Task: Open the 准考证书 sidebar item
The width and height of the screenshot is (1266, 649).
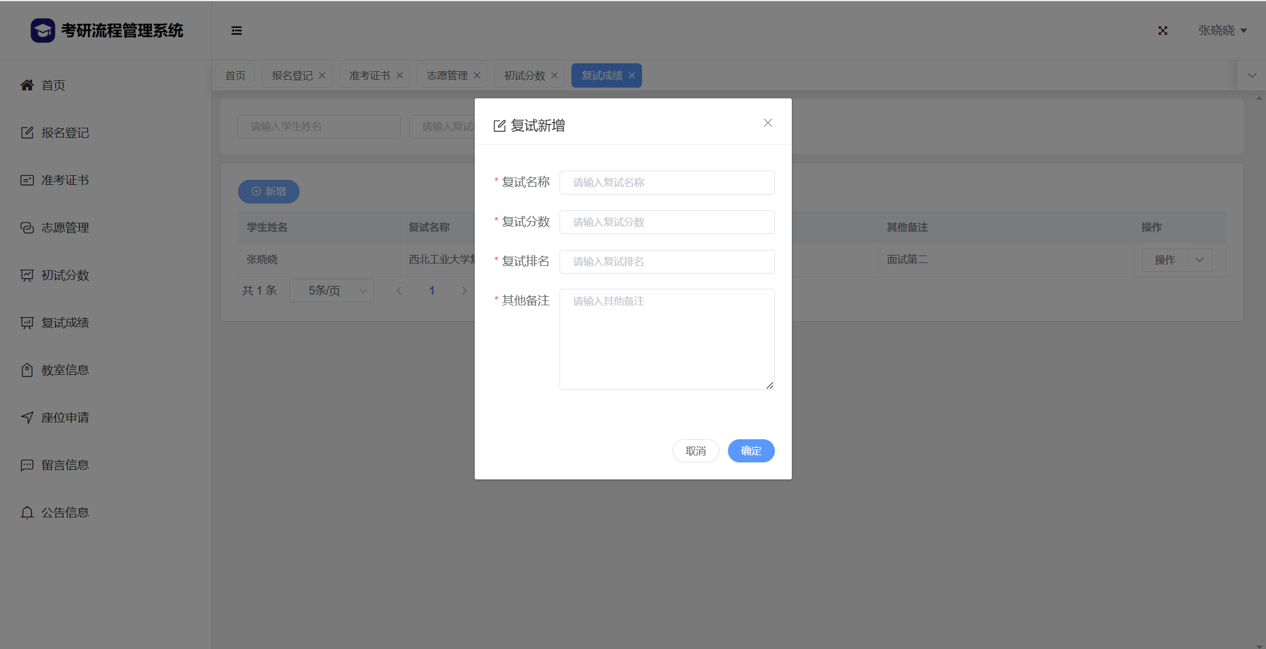Action: point(64,180)
